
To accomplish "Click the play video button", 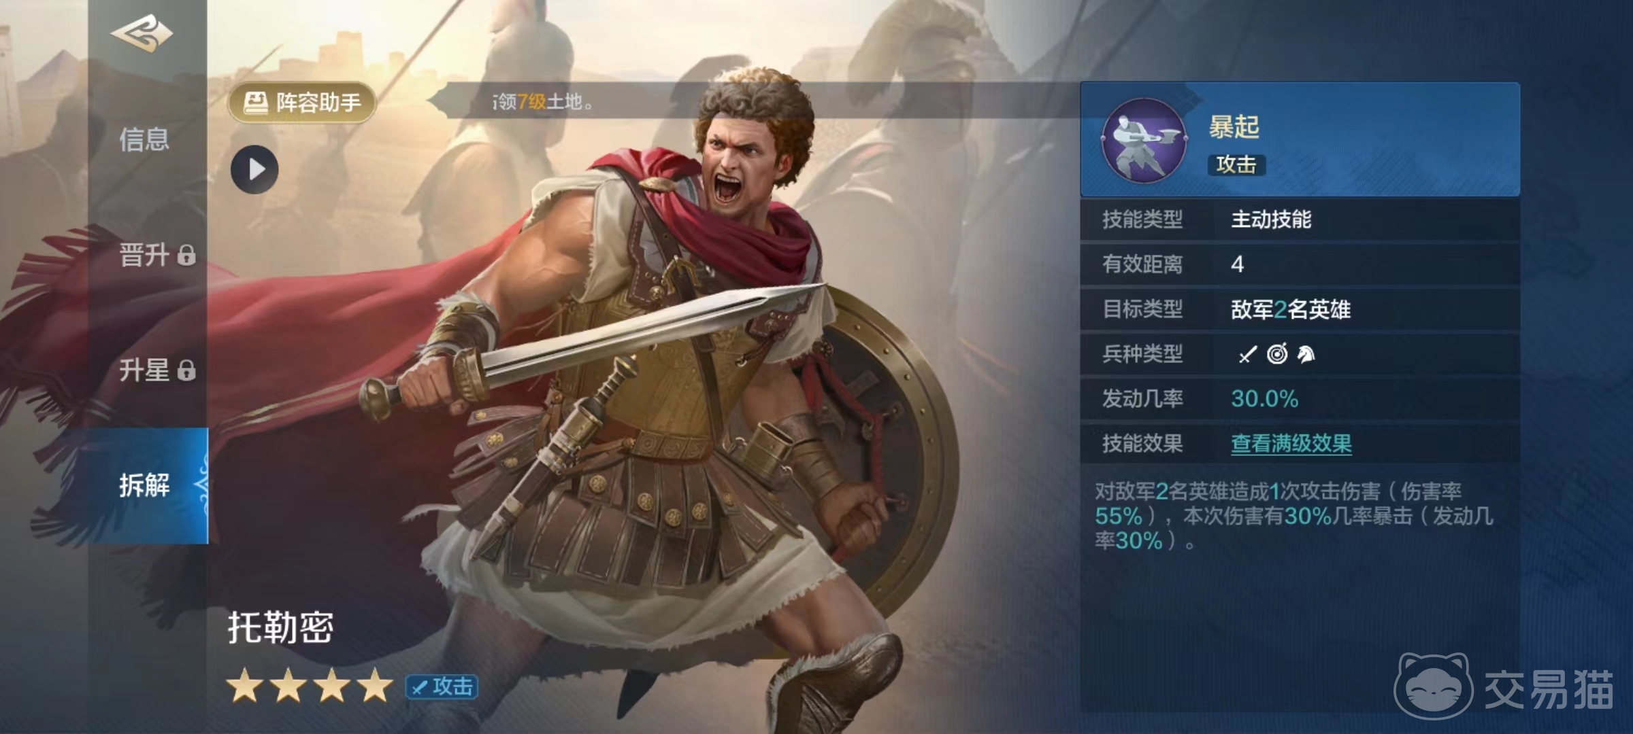I will (254, 169).
